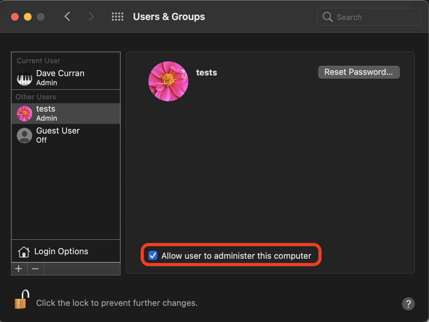Minimize the window with yellow button
429x322 pixels.
click(x=28, y=17)
